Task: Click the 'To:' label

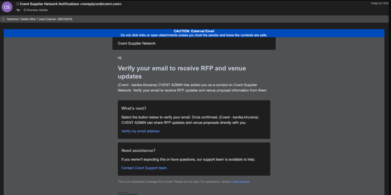Action: coord(19,10)
